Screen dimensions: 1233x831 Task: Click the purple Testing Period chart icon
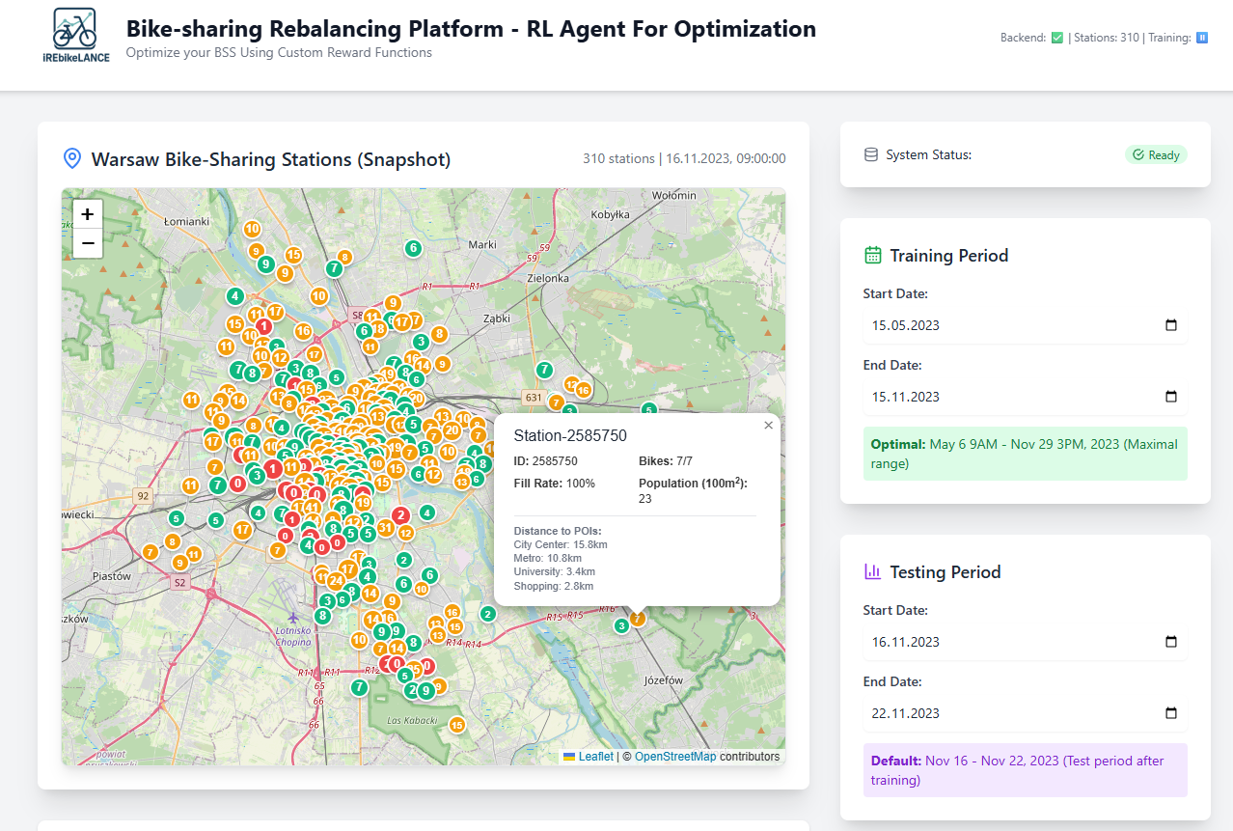(x=873, y=572)
